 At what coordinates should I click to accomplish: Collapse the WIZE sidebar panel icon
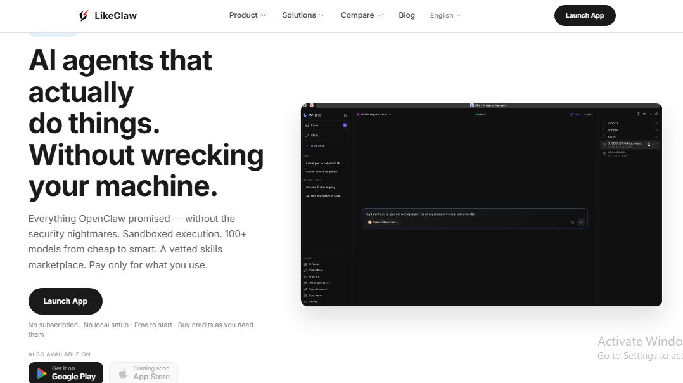coord(345,115)
